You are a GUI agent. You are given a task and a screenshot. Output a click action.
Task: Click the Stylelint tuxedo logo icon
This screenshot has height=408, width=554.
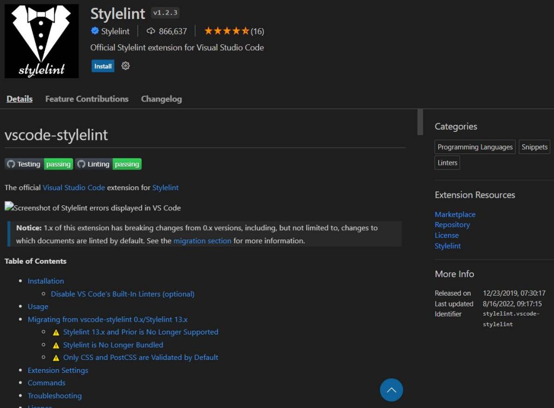(x=41, y=41)
